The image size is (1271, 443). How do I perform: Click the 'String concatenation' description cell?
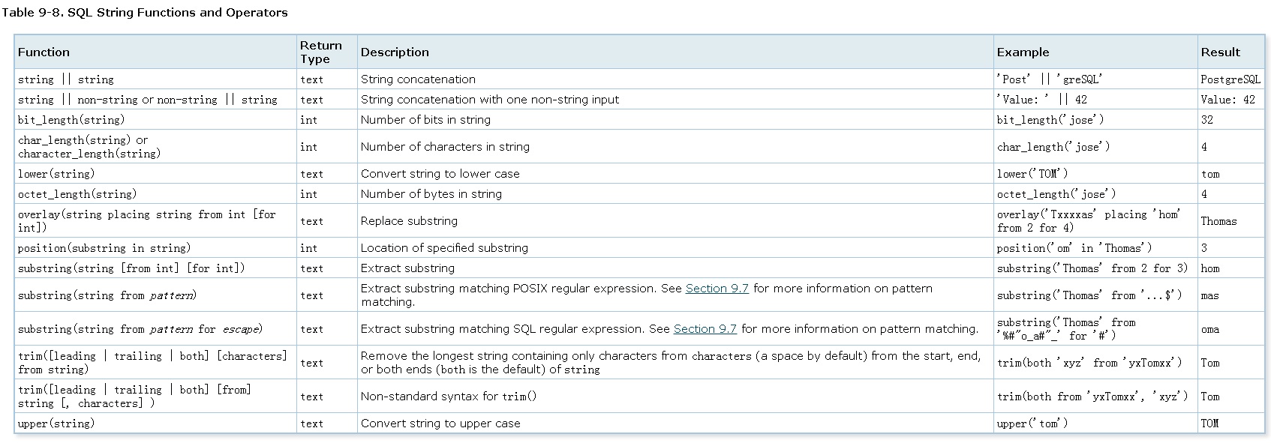418,79
